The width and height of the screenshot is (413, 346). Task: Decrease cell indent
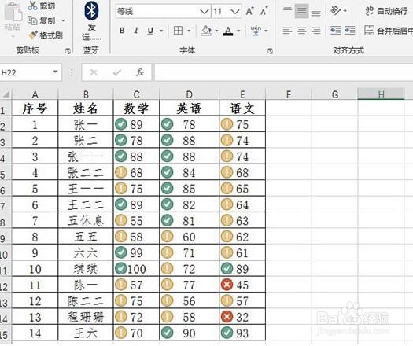click(x=336, y=31)
